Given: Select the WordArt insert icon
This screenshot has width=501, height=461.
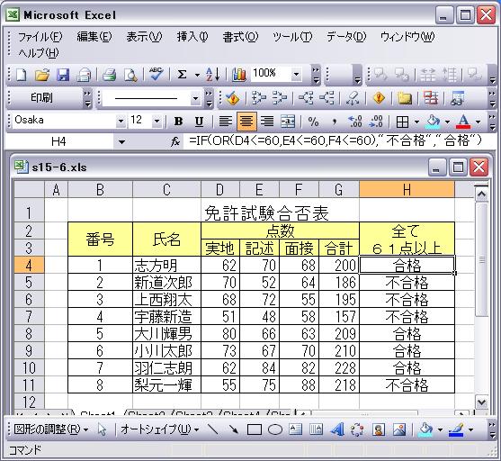Looking at the screenshot, I should pyautogui.click(x=337, y=429).
